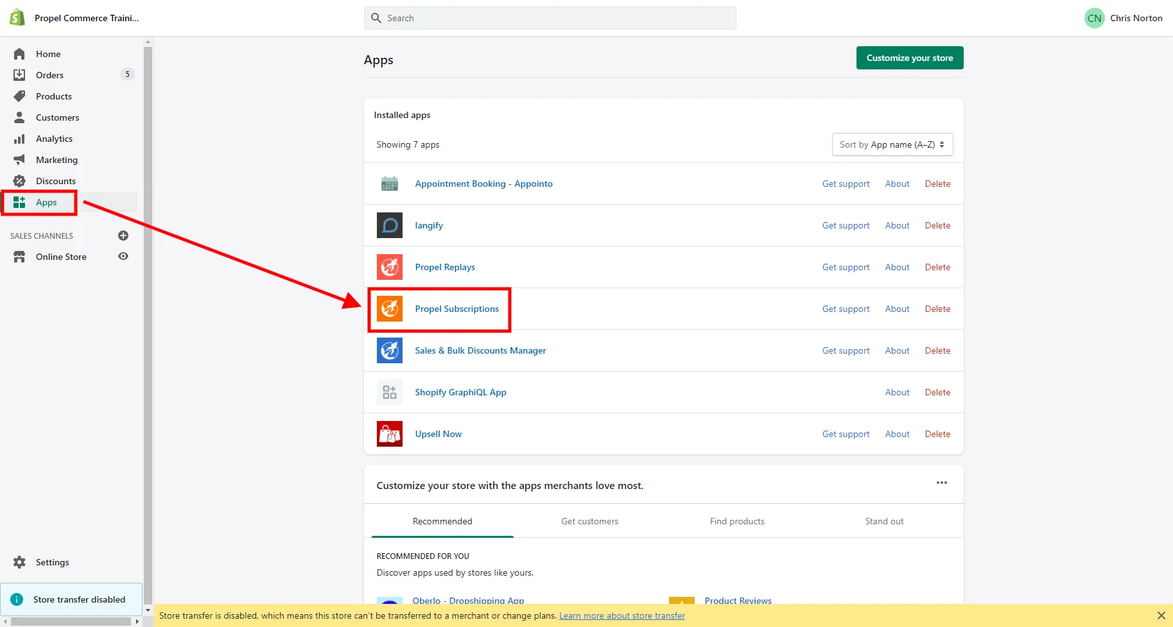Click the Propel Subscriptions orange icon
This screenshot has width=1173, height=627.
point(390,309)
